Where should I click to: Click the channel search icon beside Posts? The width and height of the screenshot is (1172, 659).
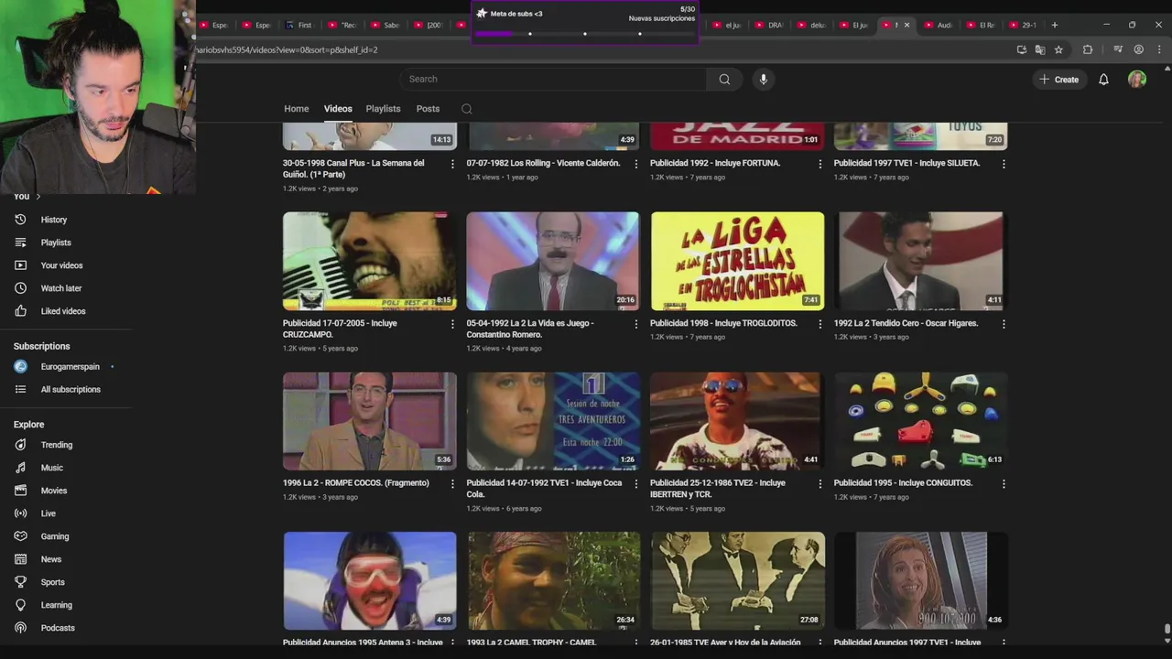point(467,109)
